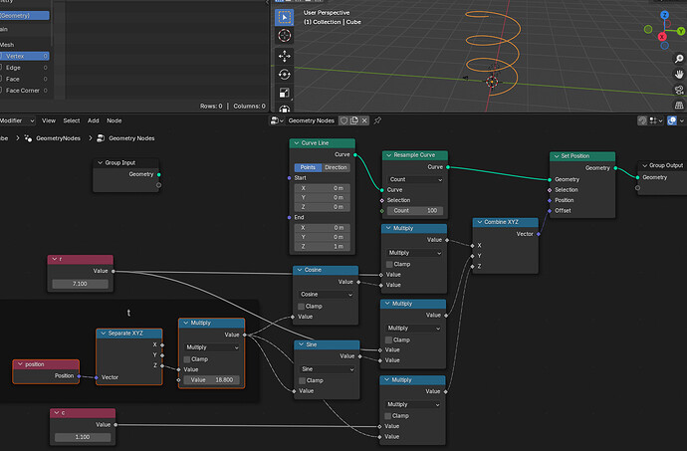Choose the Scale tool in viewport toolbar
This screenshot has height=451, width=687.
[285, 93]
